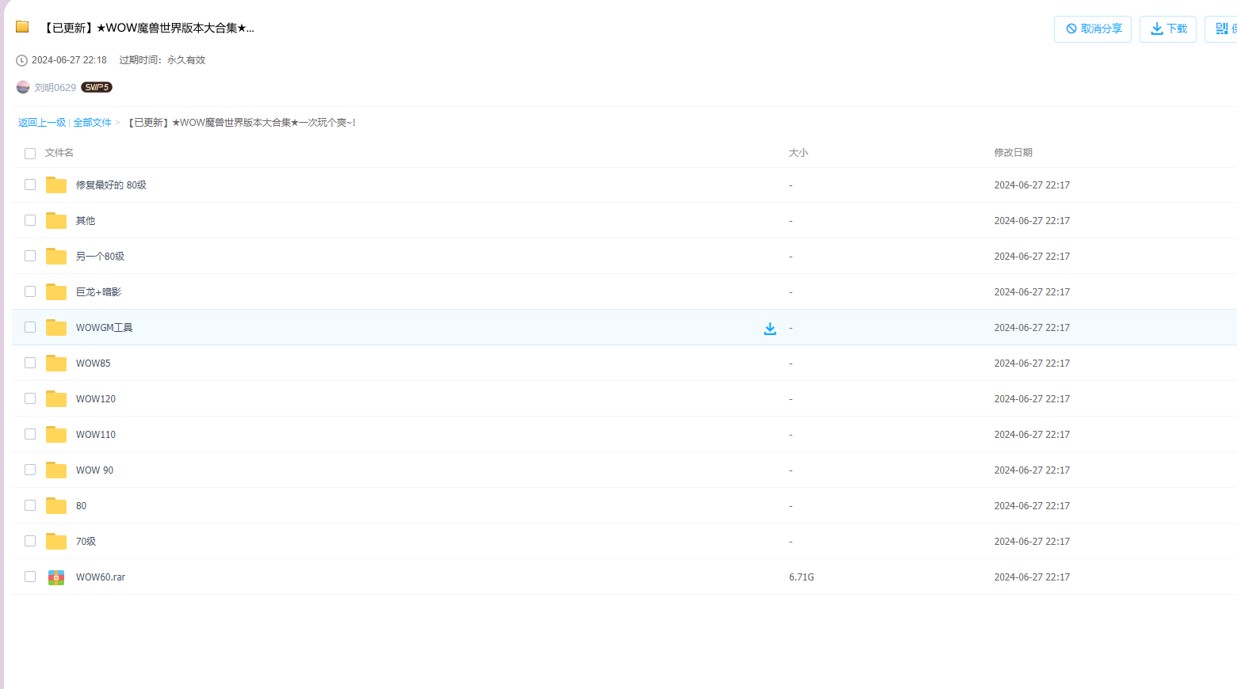Open the WOWGM工具 folder icon
Image resolution: width=1237 pixels, height=689 pixels.
tap(56, 328)
